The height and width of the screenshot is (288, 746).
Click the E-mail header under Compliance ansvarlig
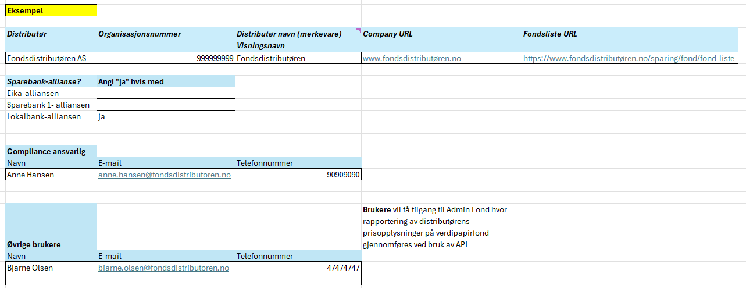coord(166,163)
